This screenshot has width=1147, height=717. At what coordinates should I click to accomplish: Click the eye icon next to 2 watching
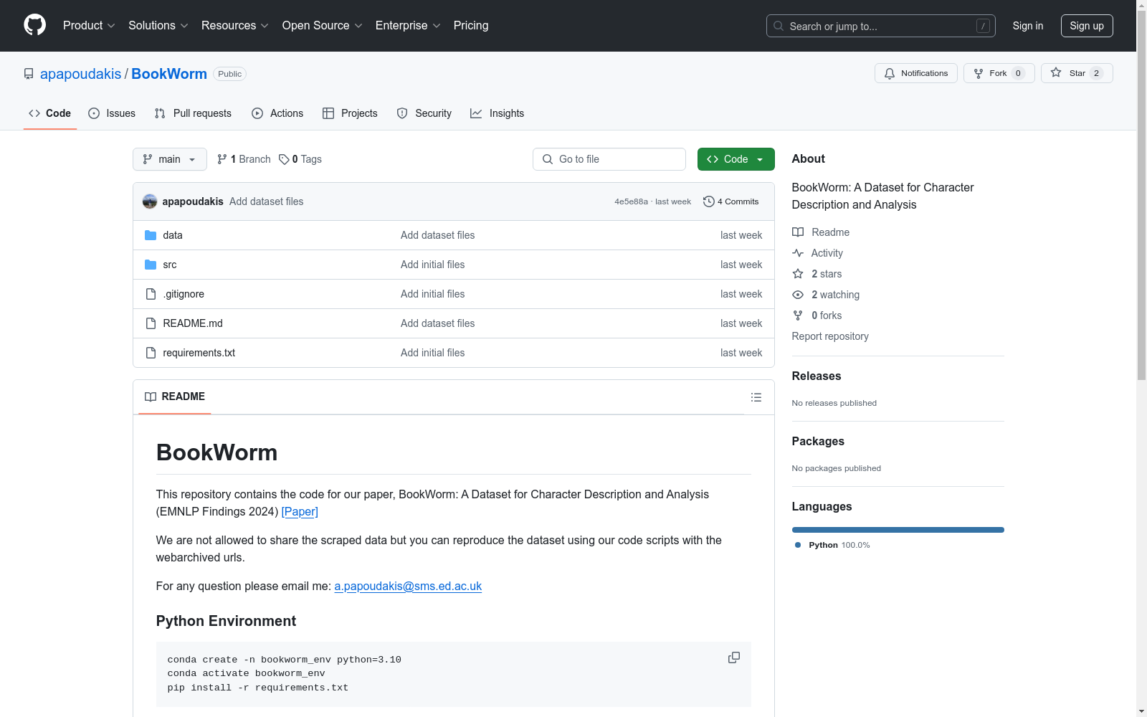798,295
